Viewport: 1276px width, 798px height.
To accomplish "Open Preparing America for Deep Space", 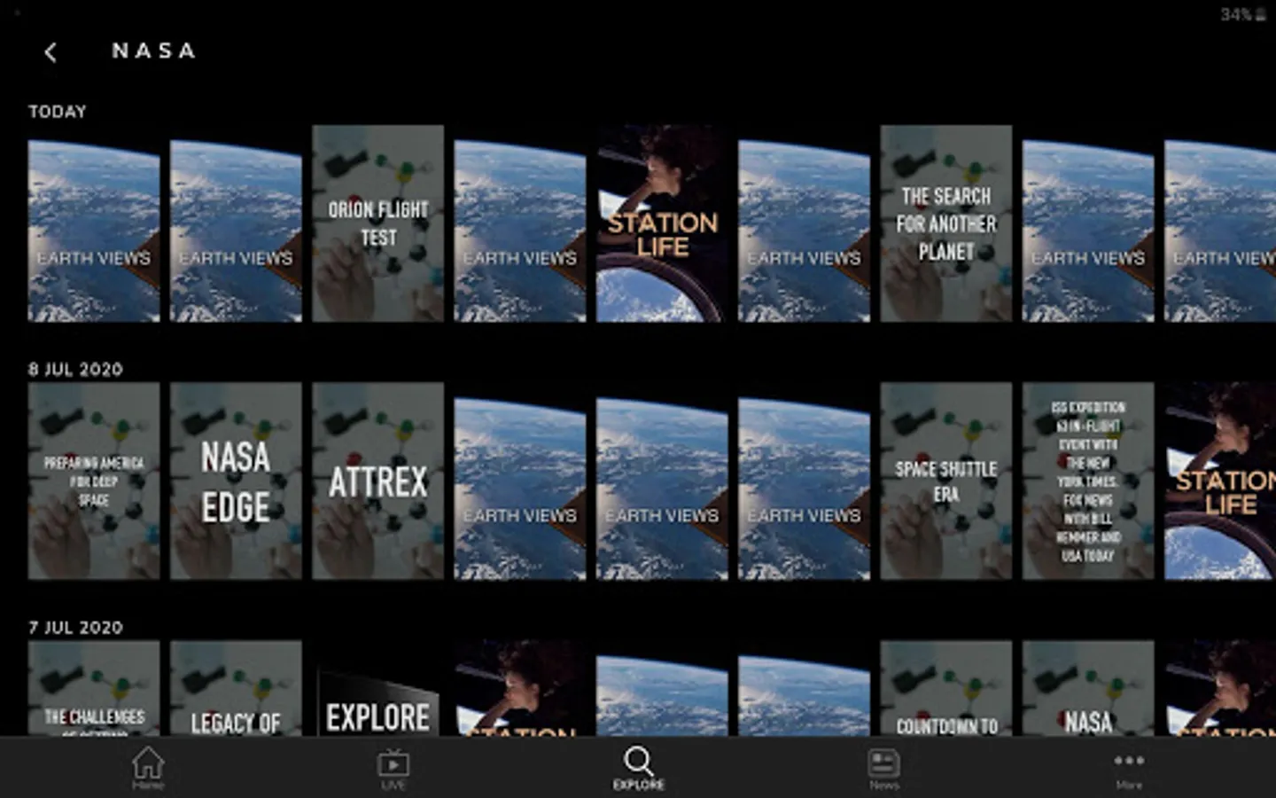I will [94, 481].
